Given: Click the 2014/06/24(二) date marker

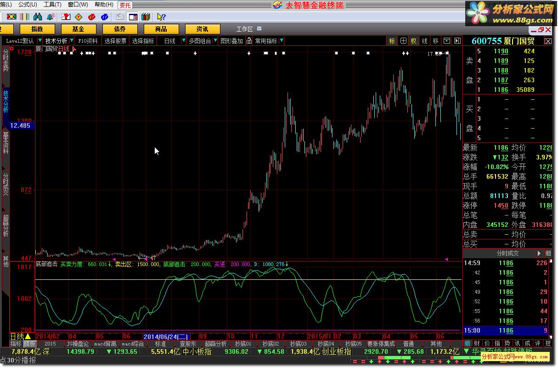Looking at the screenshot, I should [166, 337].
